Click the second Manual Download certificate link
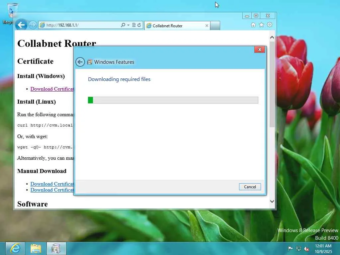 click(x=52, y=190)
